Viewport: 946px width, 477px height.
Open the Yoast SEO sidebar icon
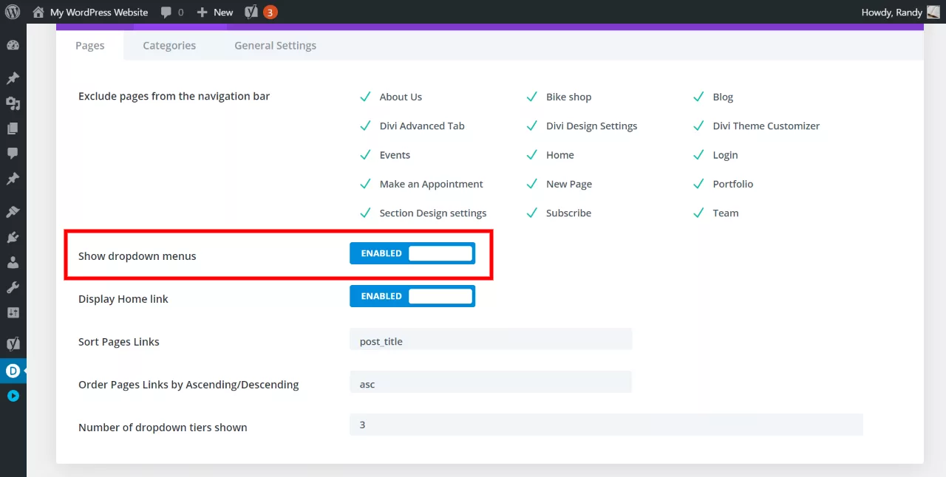(13, 343)
